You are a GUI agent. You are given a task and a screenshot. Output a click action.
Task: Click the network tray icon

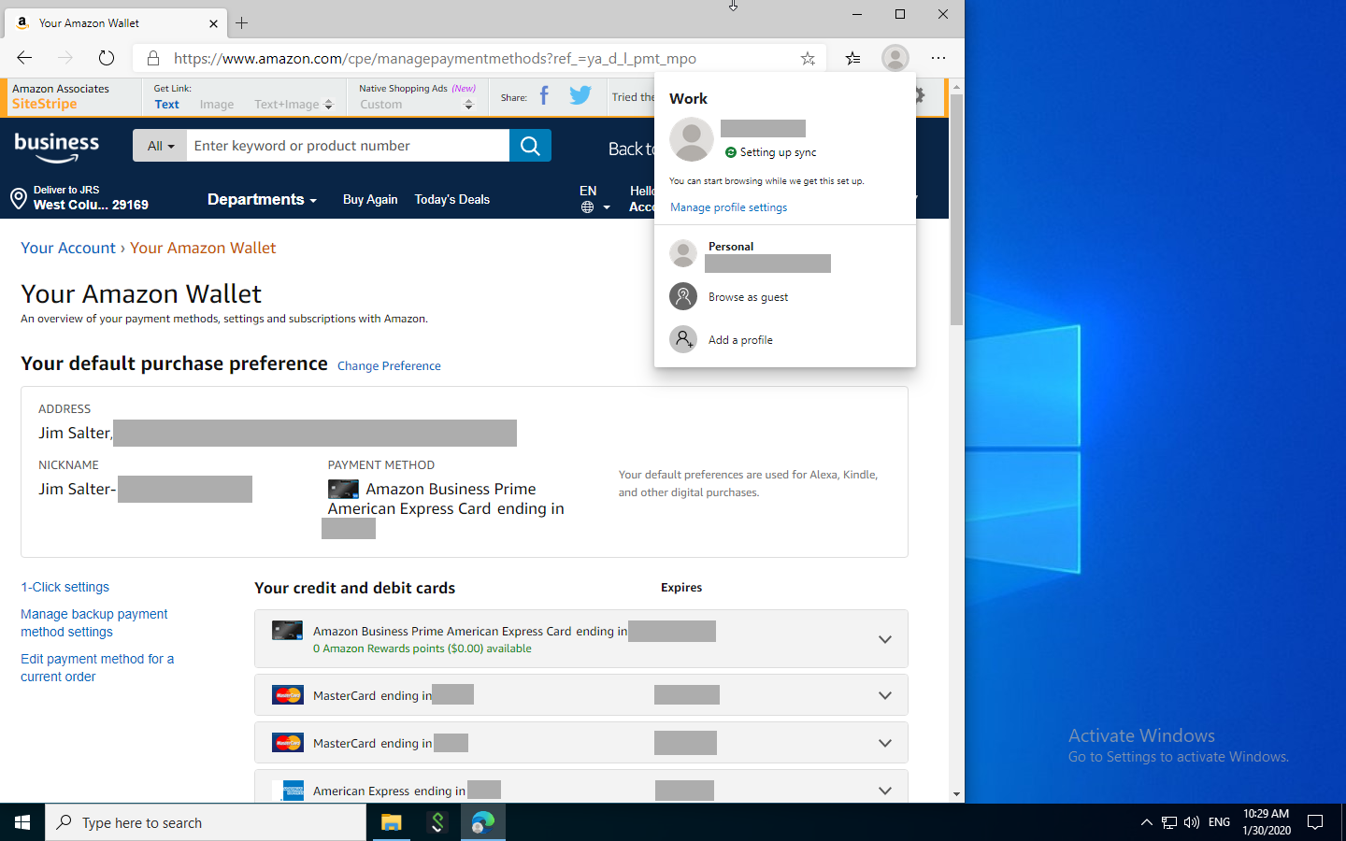point(1169,822)
